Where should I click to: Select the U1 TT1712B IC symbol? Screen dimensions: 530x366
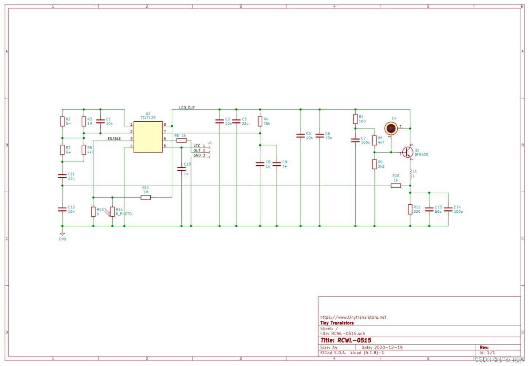click(x=148, y=137)
